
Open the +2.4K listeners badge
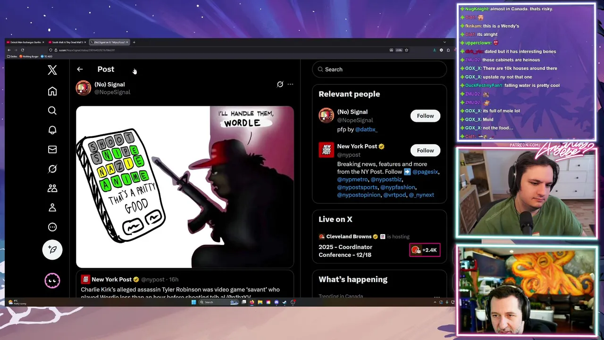[425, 250]
